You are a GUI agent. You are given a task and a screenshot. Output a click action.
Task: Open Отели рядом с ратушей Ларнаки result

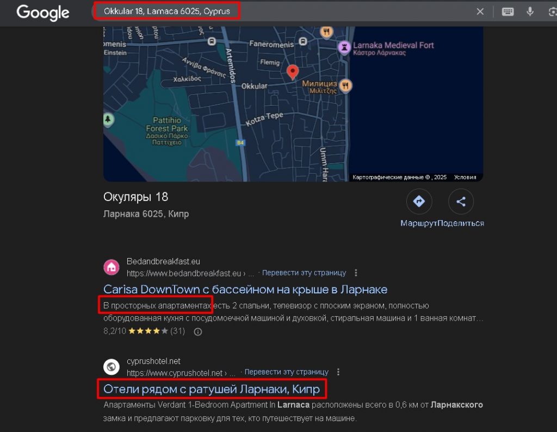212,389
